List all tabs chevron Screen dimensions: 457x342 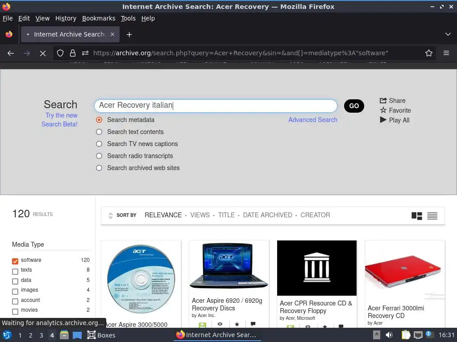point(448,34)
